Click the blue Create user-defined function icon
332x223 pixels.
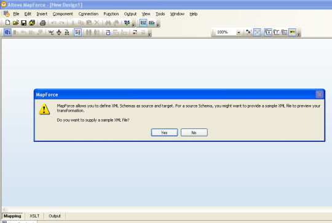point(108,33)
